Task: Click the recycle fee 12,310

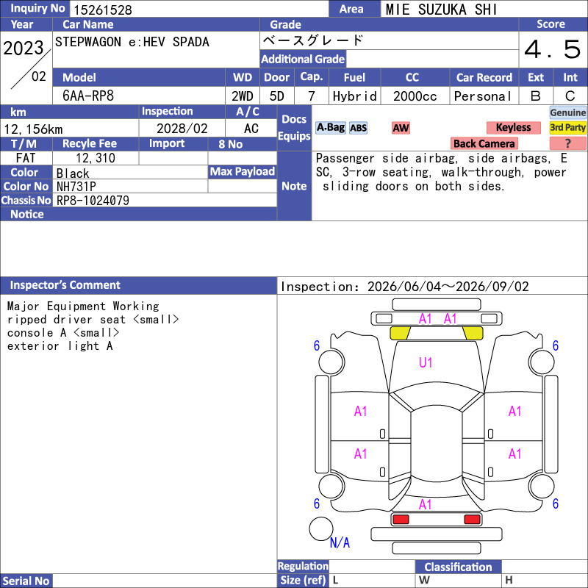Action: click(96, 158)
